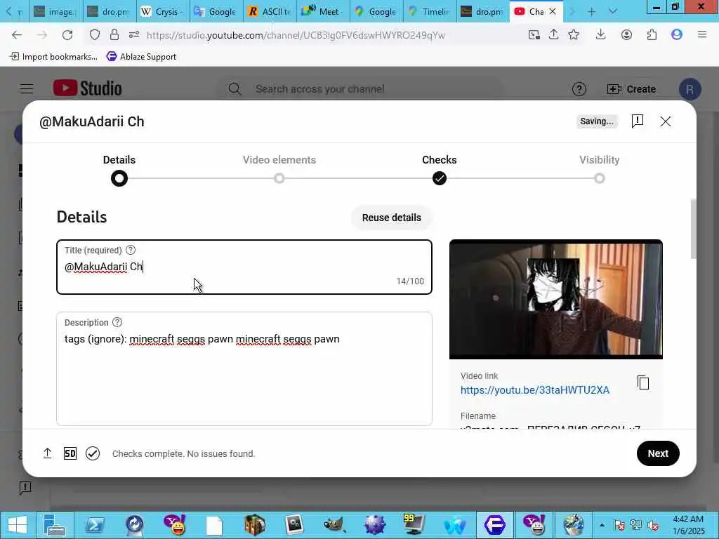
Task: Copy the video link with the copy icon
Action: (x=643, y=382)
